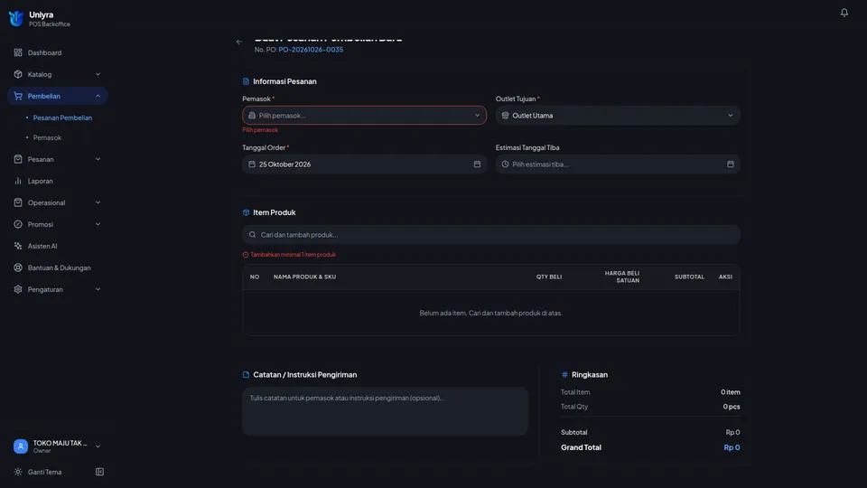Click the HARGA BELI SATUAN column header

pos(622,277)
